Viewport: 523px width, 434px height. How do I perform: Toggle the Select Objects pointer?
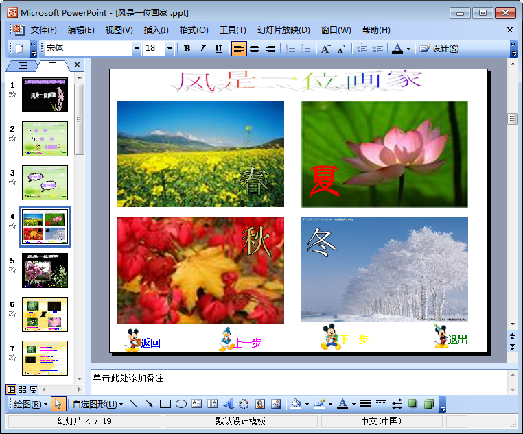coord(58,404)
